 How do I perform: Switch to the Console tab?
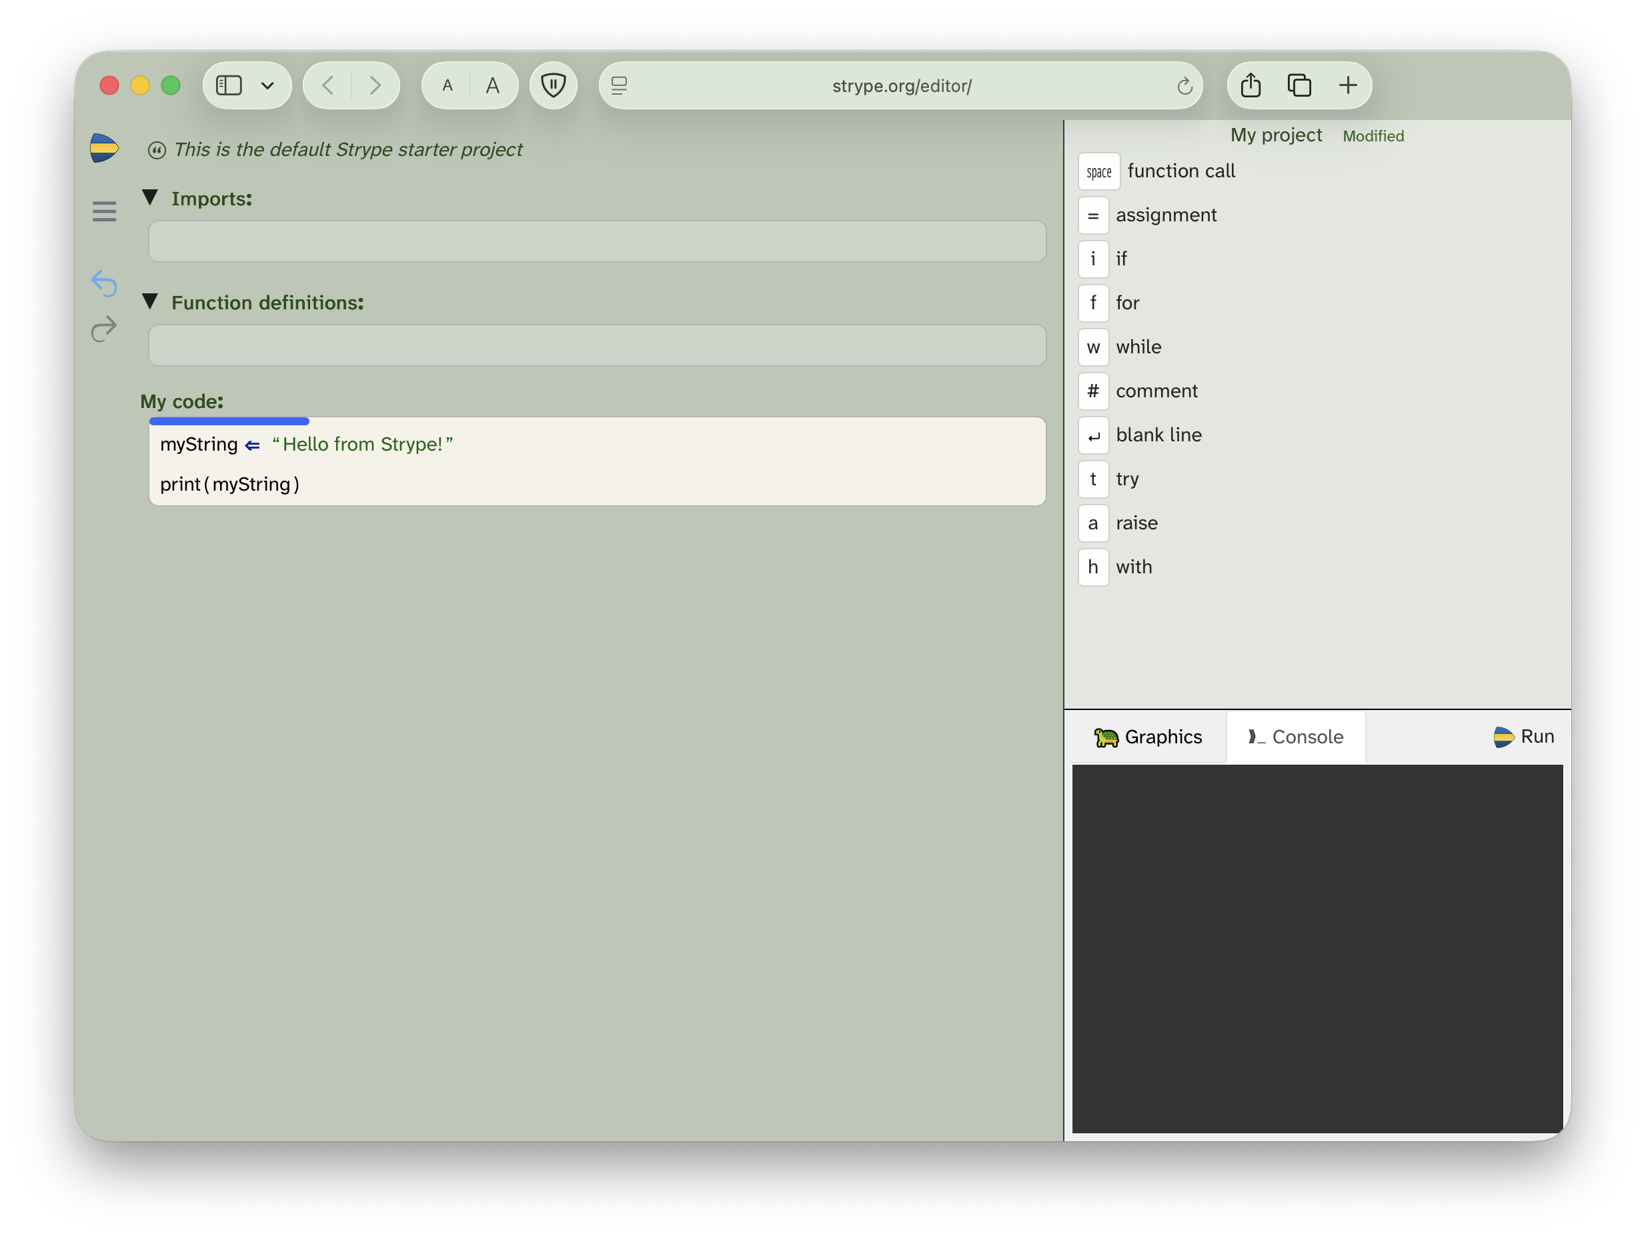(1295, 737)
